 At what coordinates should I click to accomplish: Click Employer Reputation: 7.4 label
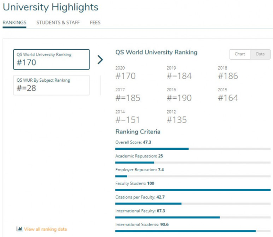(139, 170)
